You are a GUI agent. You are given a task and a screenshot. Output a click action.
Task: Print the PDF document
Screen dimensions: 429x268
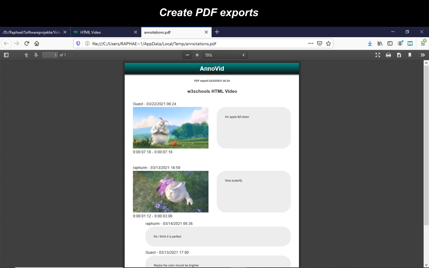388,55
